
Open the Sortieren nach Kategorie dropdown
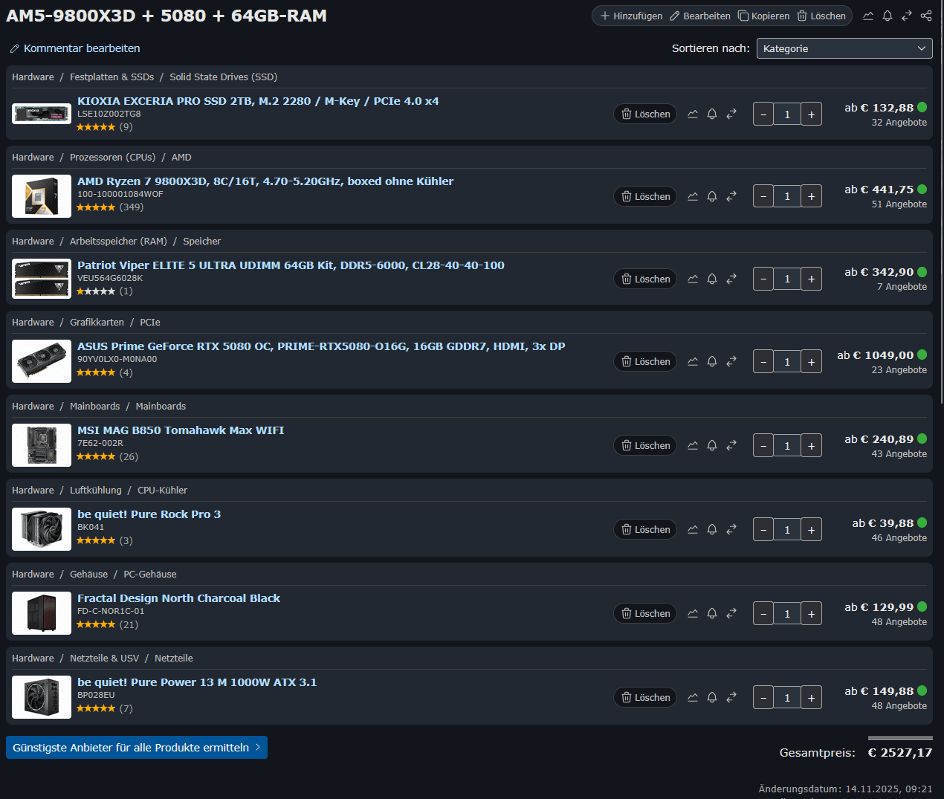[844, 48]
